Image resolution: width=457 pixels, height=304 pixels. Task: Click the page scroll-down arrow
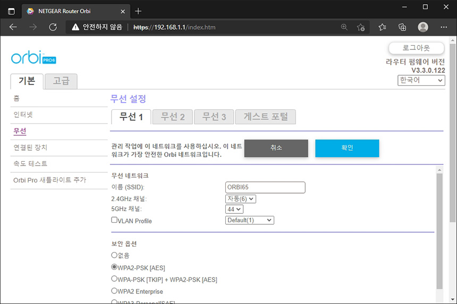point(452,300)
